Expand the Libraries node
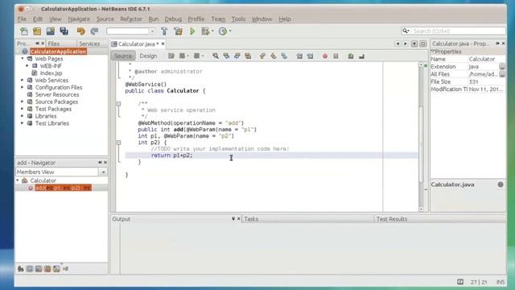Viewport: 515px width, 290px height. [x=23, y=116]
